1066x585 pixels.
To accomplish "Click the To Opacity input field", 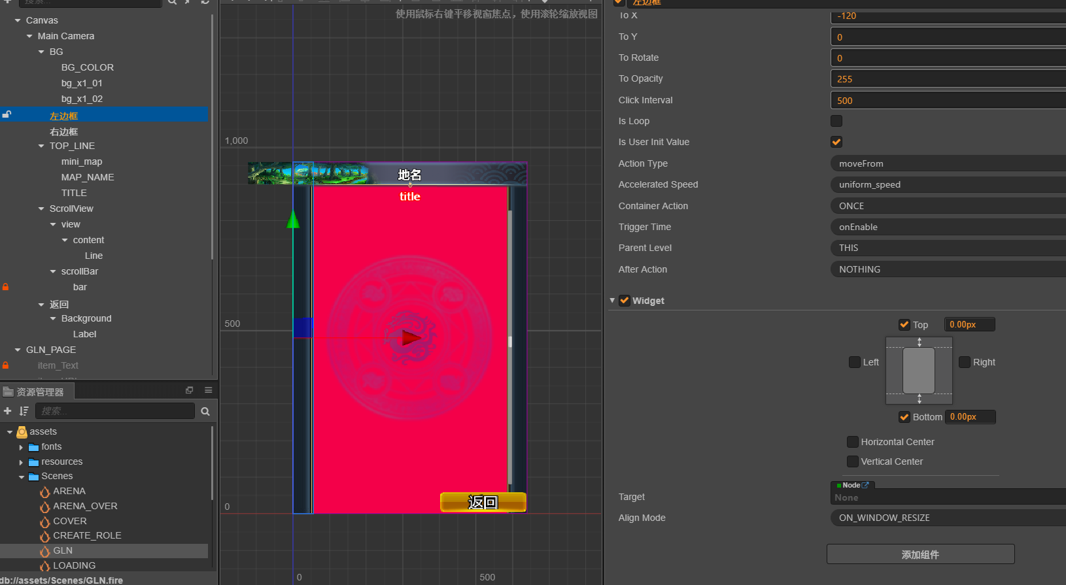I will pos(948,79).
